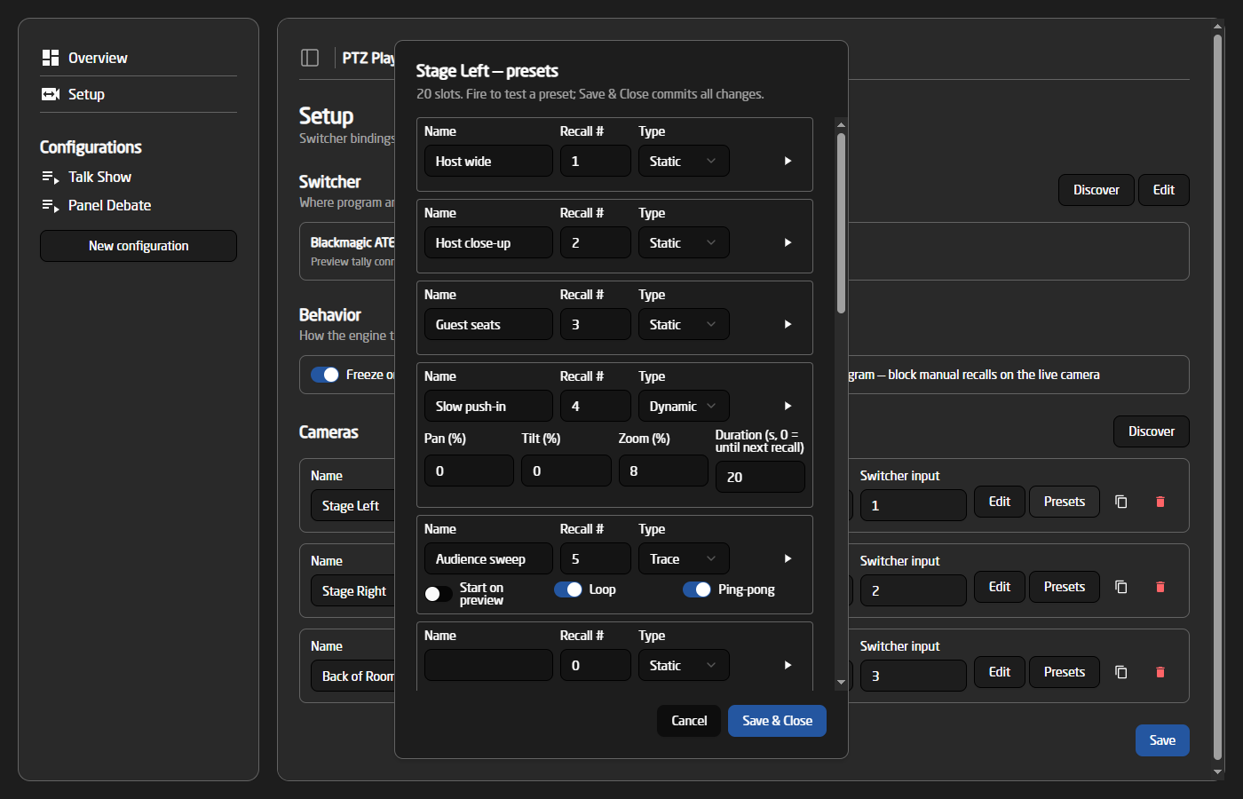
Task: Change Audience sweep type from Trace
Action: click(x=684, y=558)
